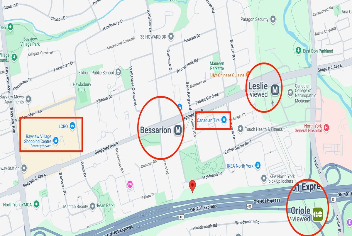Click the Bessarion subway station icon
This screenshot has width=352, height=236.
(x=178, y=130)
